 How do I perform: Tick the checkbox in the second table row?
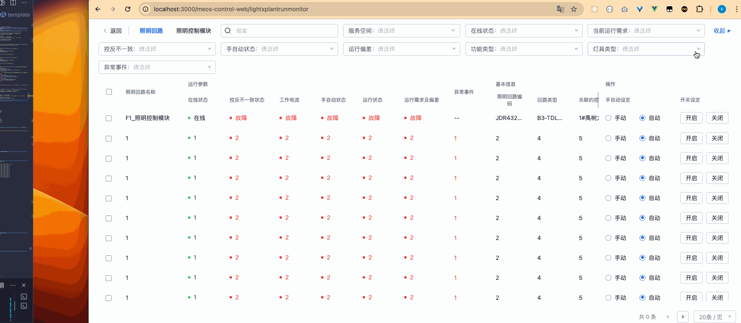tap(109, 139)
